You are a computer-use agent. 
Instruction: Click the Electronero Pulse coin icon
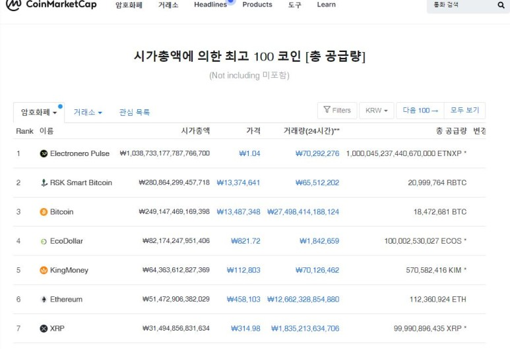click(x=44, y=153)
